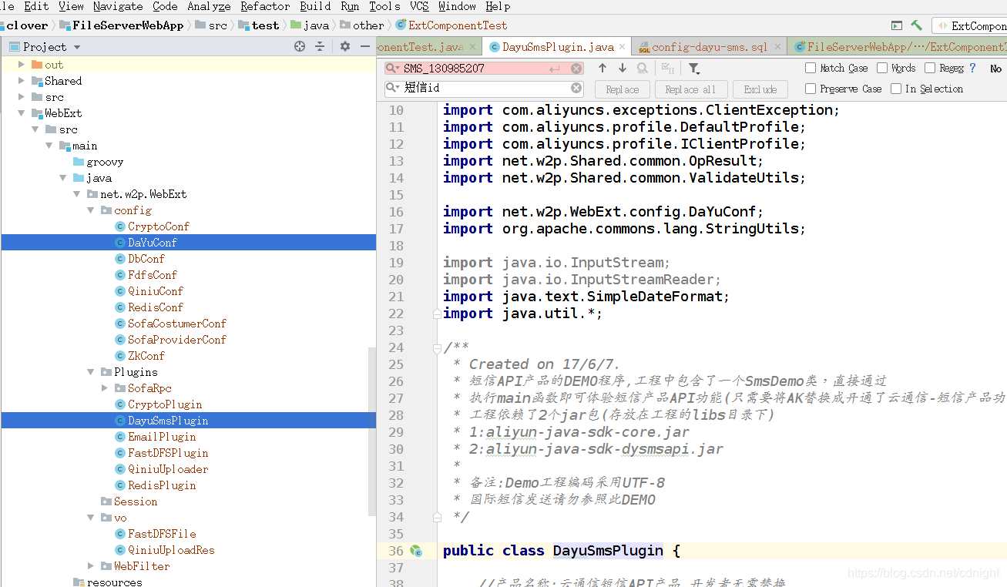Collapse the Plugins package
The width and height of the screenshot is (1007, 587).
pos(91,372)
